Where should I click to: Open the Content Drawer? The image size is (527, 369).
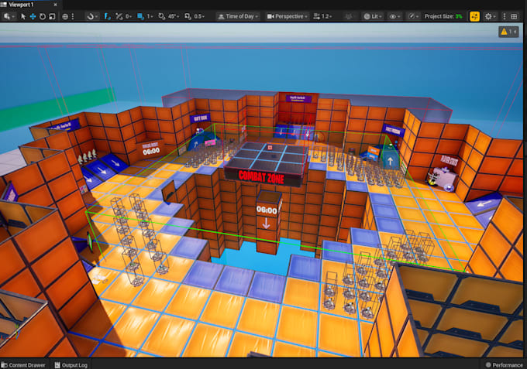coord(23,365)
